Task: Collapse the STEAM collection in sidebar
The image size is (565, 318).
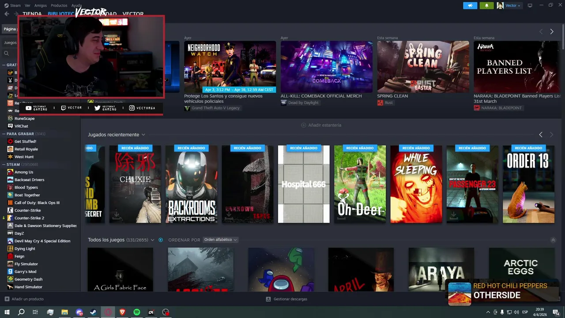Action: (x=4, y=164)
